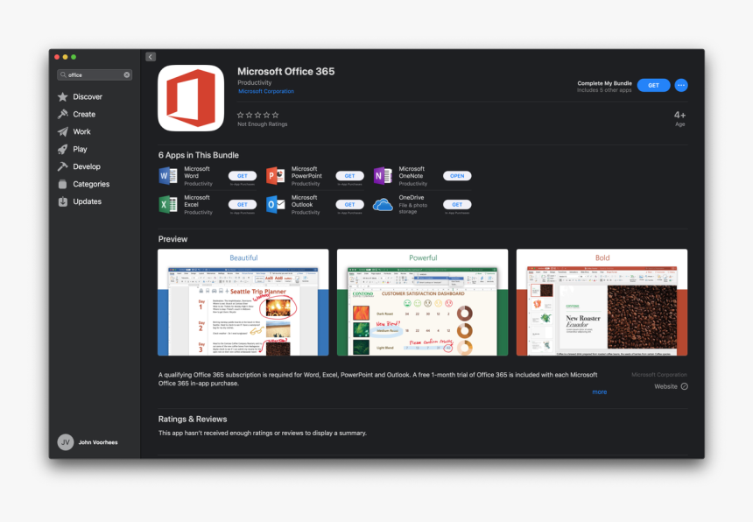Get Microsoft Word
The image size is (753, 522).
coord(243,176)
